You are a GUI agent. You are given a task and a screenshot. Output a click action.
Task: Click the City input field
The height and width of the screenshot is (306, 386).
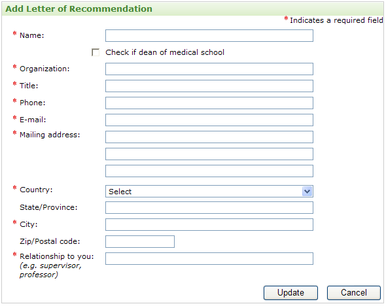tap(209, 224)
